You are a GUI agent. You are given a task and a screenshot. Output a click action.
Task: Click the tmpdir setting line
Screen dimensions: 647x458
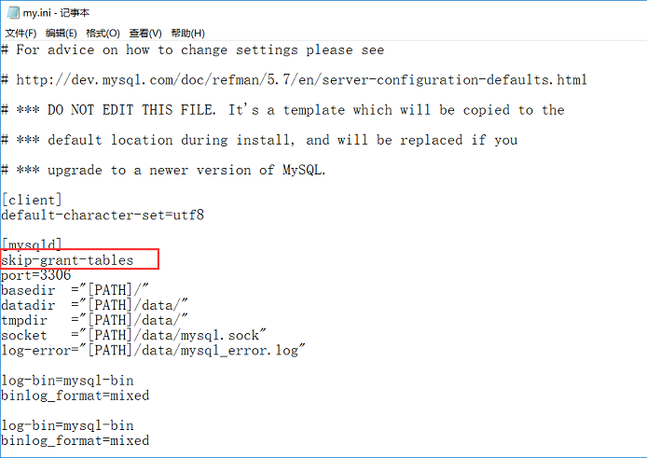tap(94, 320)
